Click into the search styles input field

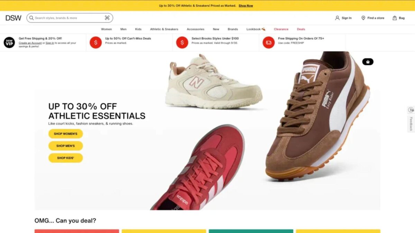(68, 18)
